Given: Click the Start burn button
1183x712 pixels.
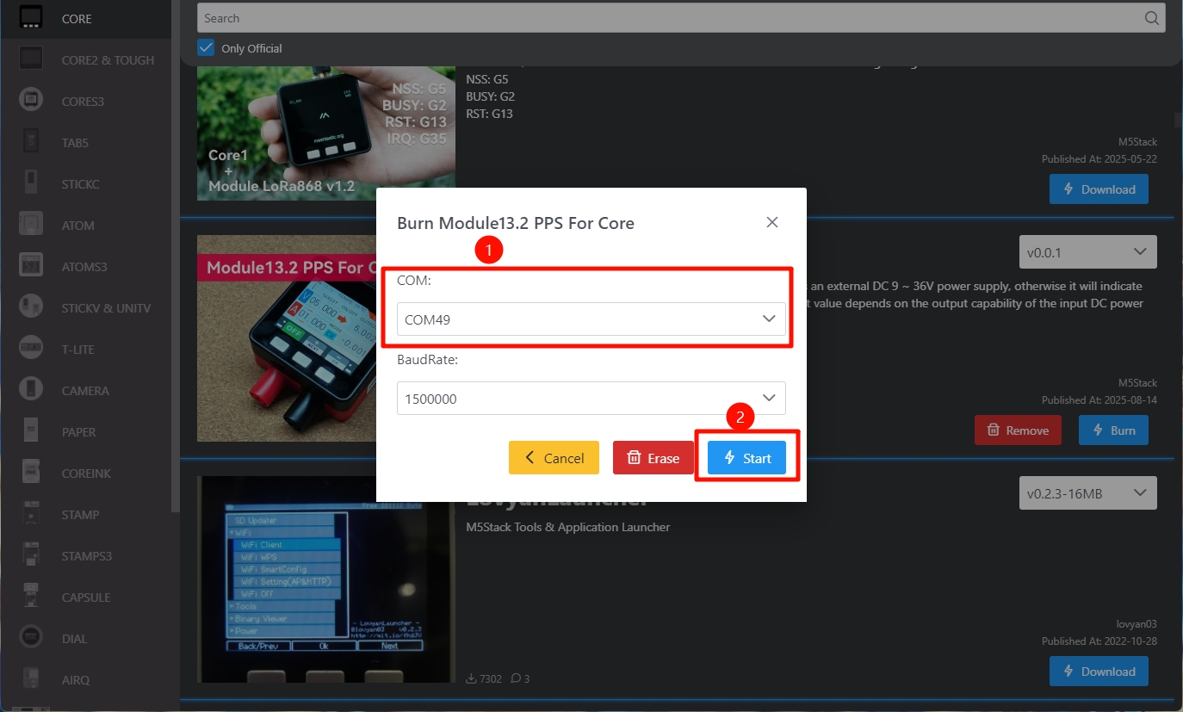Looking at the screenshot, I should click(x=746, y=458).
